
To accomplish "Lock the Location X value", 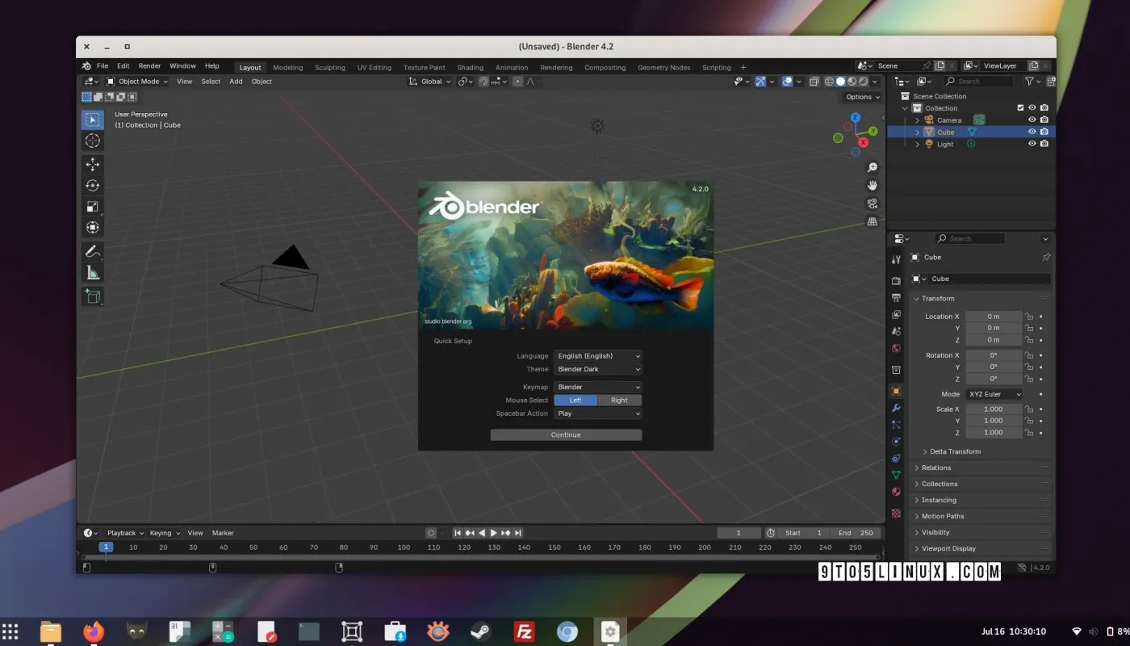I will 1029,317.
